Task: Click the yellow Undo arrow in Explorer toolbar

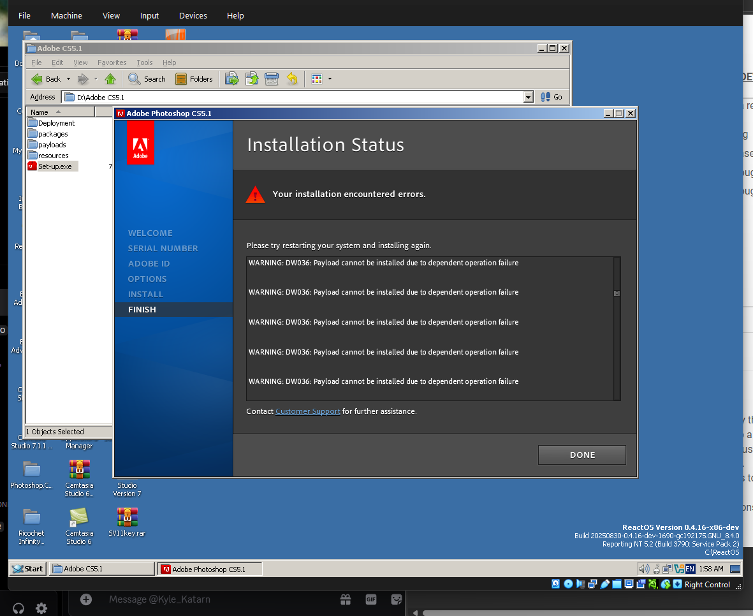Action: pyautogui.click(x=292, y=78)
